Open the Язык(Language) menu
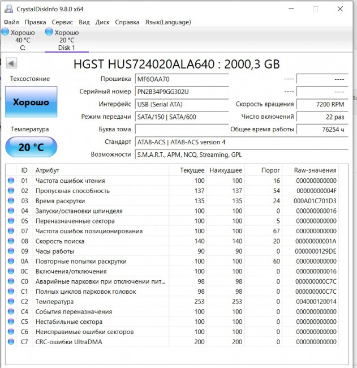This screenshot has width=357, height=368. click(168, 22)
